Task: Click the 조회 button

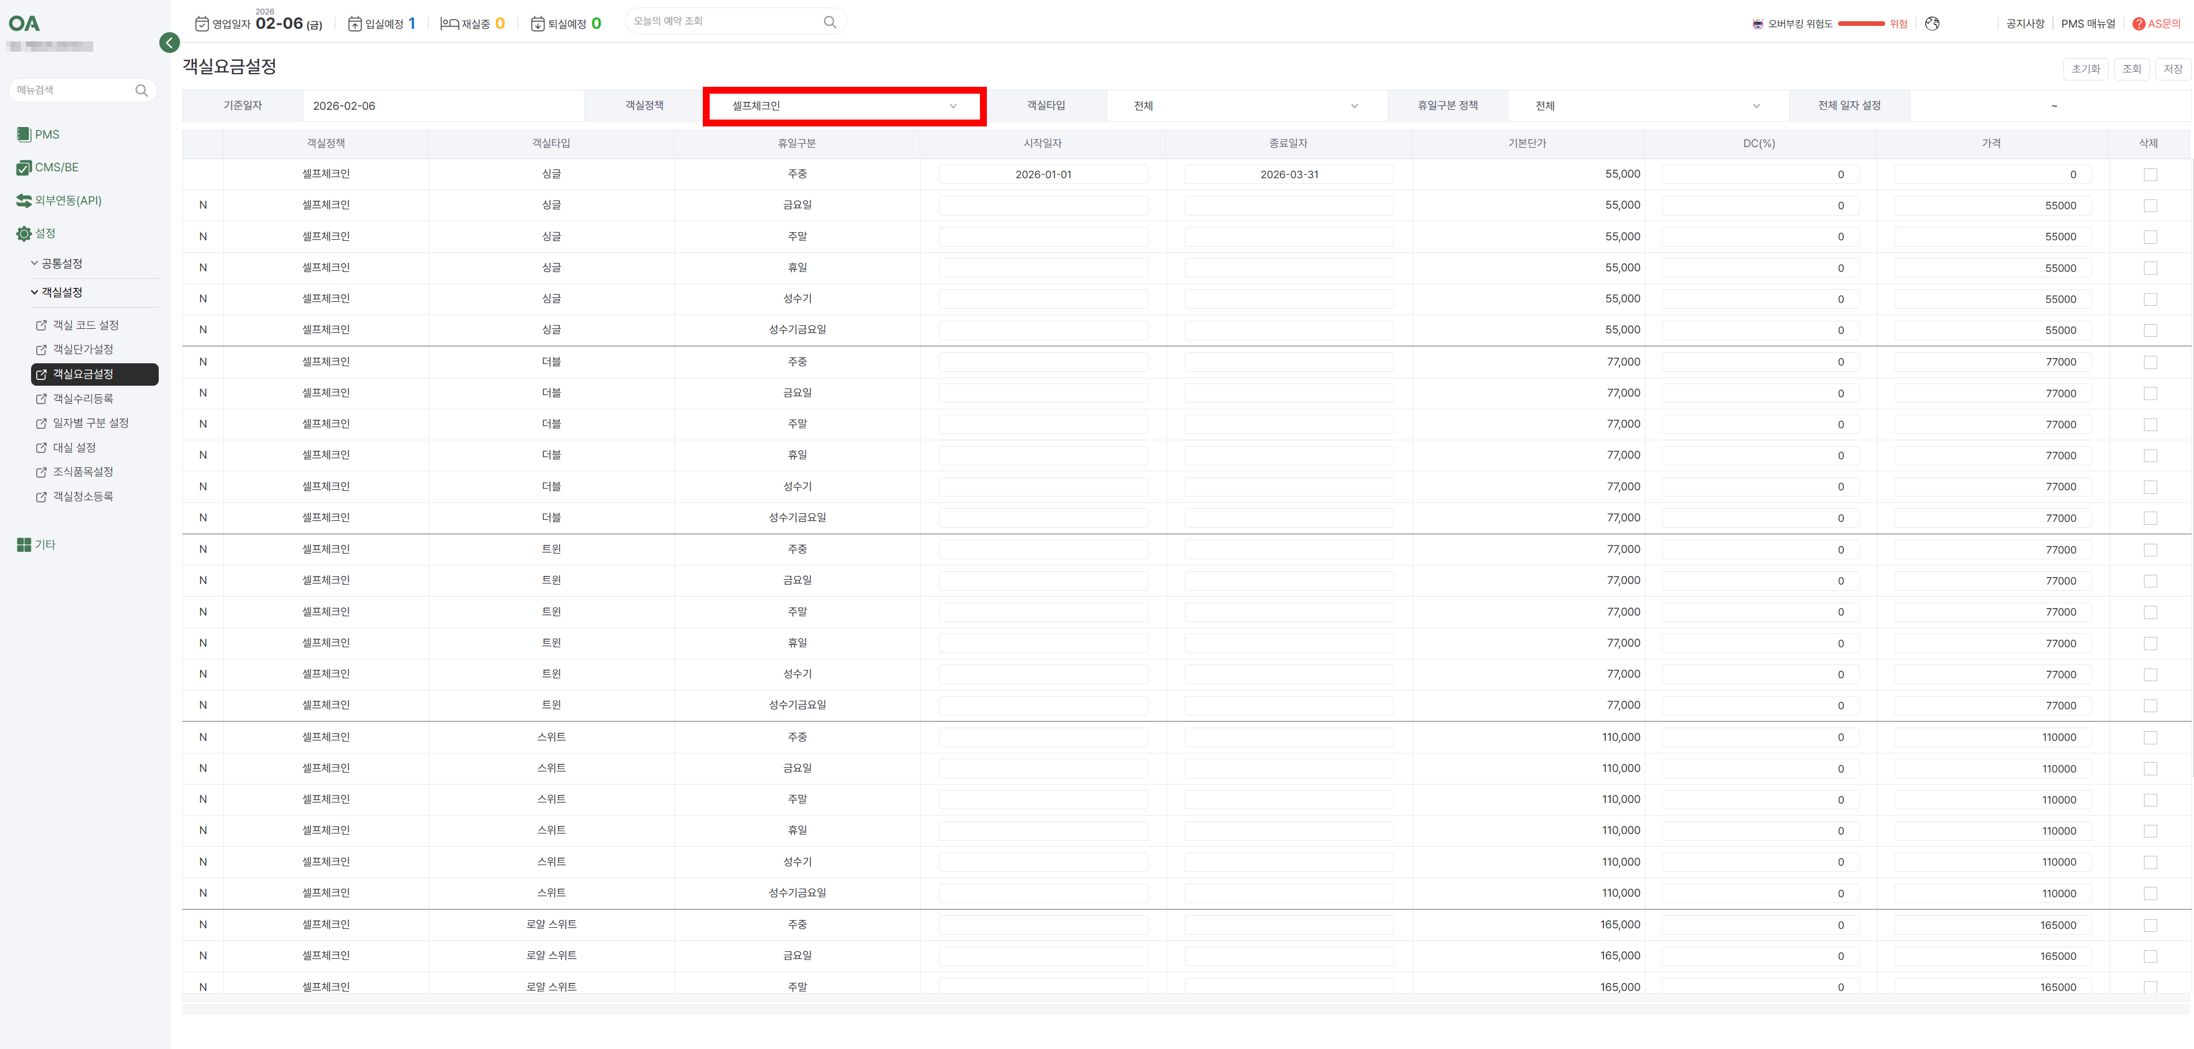Action: [2131, 69]
